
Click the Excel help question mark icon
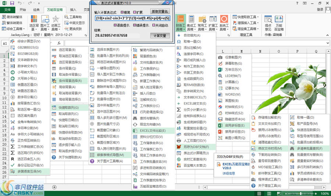pos(297,3)
